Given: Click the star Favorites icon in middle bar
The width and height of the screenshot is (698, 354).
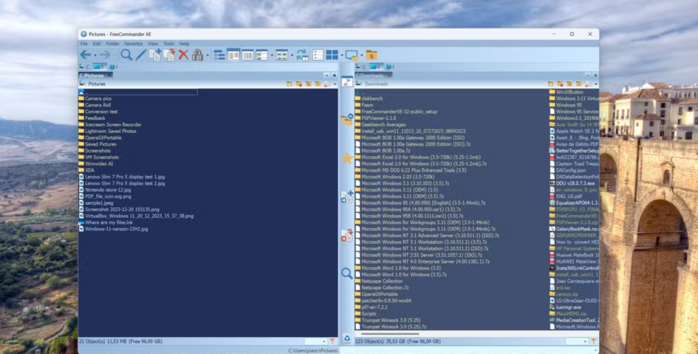Looking at the screenshot, I should coord(347,158).
